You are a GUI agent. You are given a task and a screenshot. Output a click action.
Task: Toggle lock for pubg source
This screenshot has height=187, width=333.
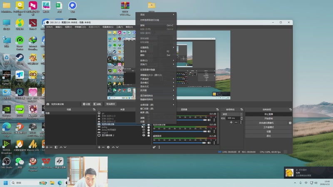tap(149, 127)
